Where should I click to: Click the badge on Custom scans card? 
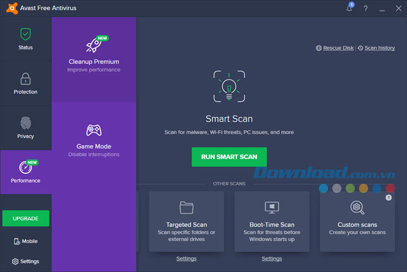pos(388,198)
